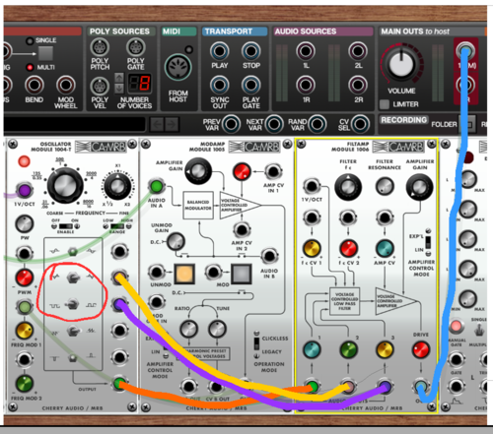The image size is (493, 434).
Task: Toggle the Filtamp EXP'L/LIN control mode switch
Action: click(x=428, y=242)
